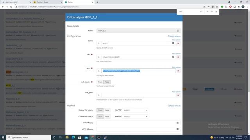Open the Windows Start menu
Image resolution: width=250 pixels, height=140 pixels.
coord(3,137)
